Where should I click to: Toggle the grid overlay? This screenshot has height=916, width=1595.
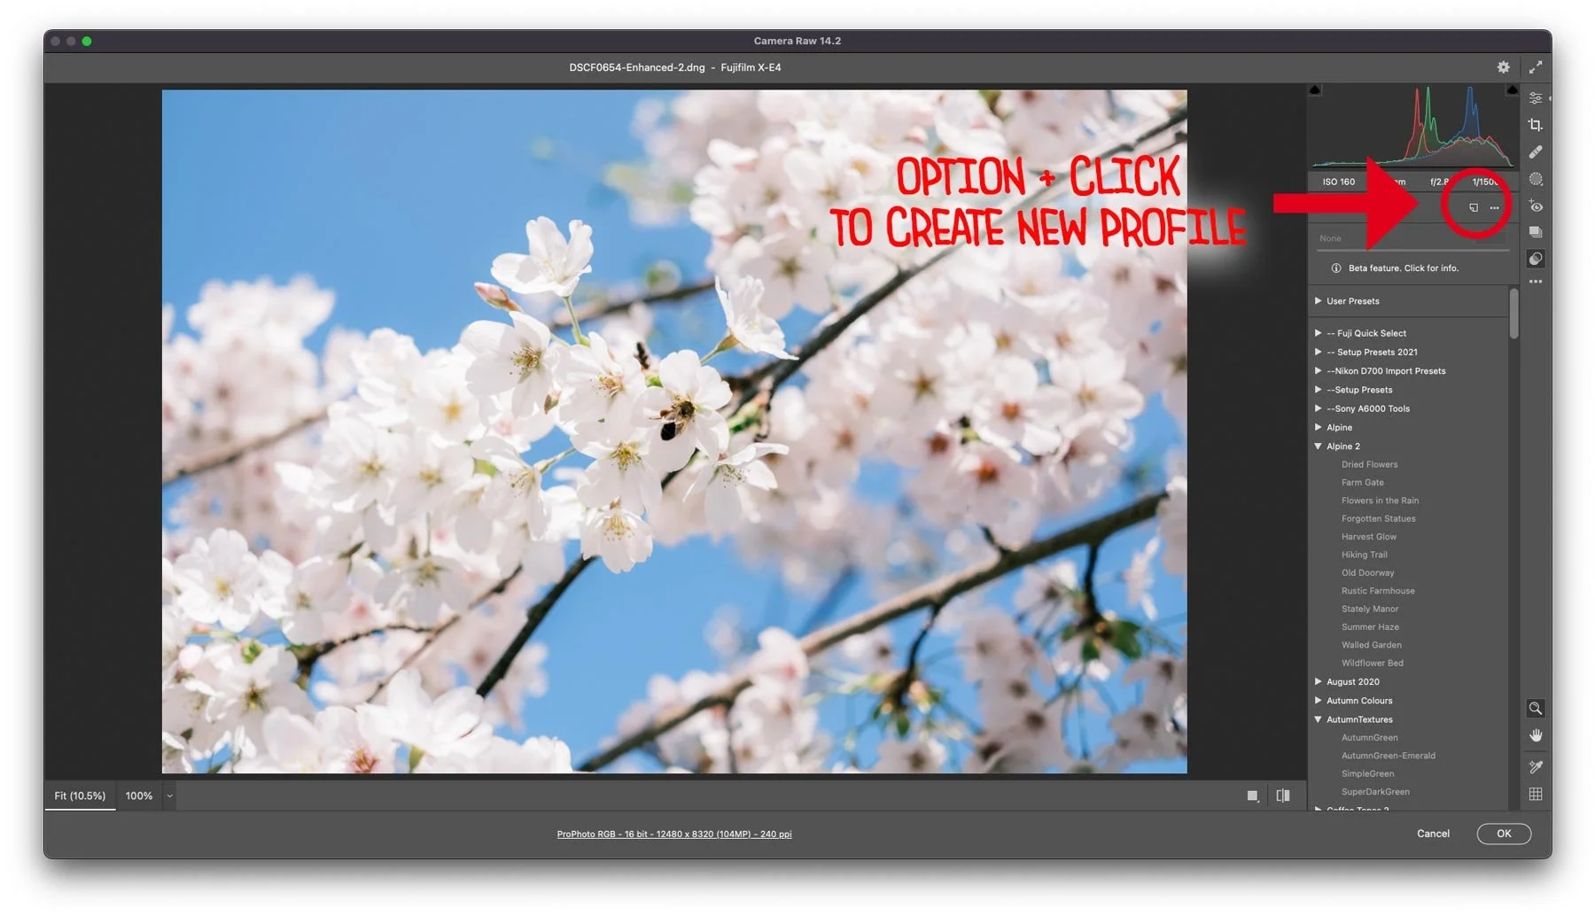(1536, 793)
